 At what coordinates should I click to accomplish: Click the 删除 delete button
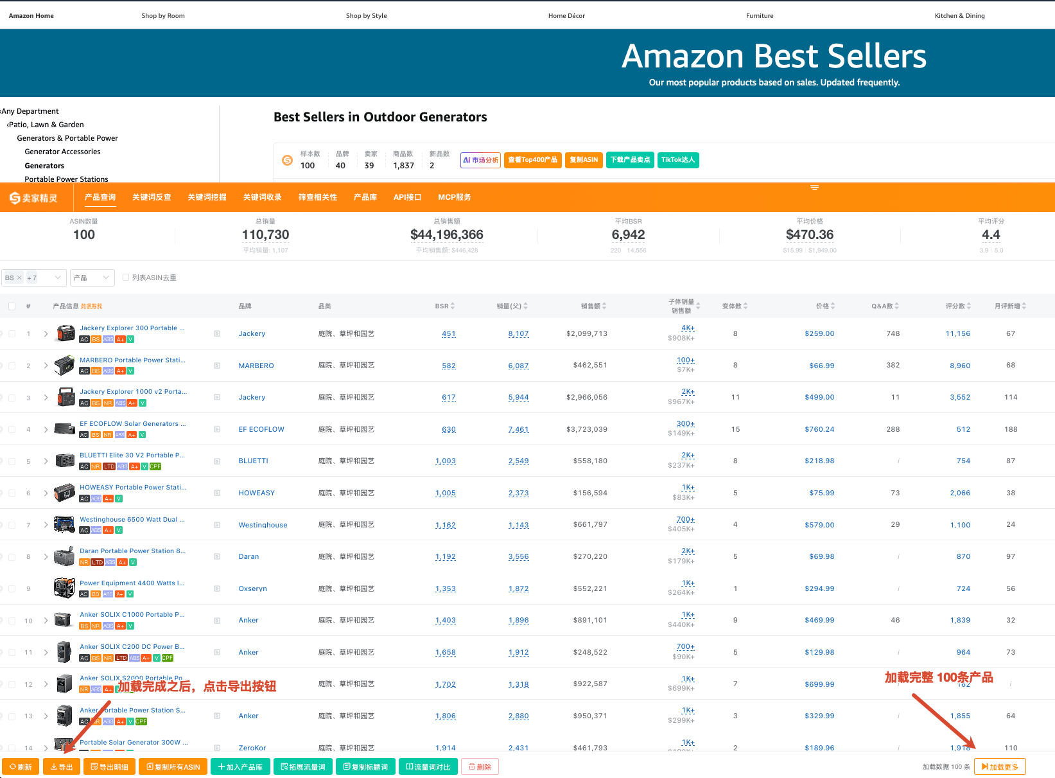tap(480, 767)
